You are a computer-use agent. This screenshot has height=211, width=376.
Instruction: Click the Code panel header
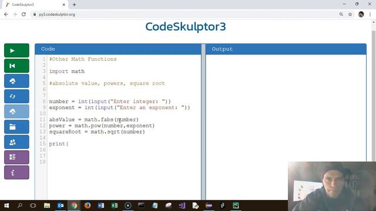click(118, 49)
